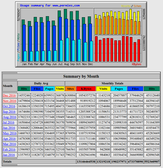
Task: Select the Jul 2016 month link
Action: [9, 122]
